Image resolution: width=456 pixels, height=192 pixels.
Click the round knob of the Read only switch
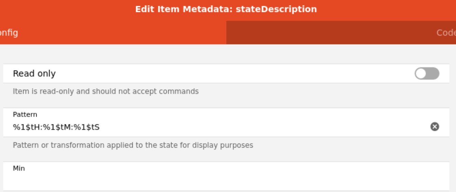(x=421, y=73)
